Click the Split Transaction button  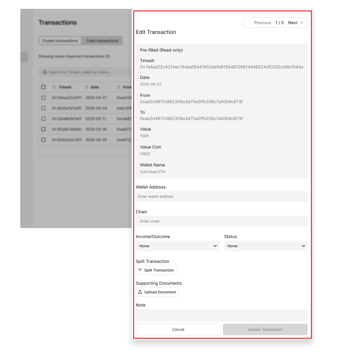[156, 270]
